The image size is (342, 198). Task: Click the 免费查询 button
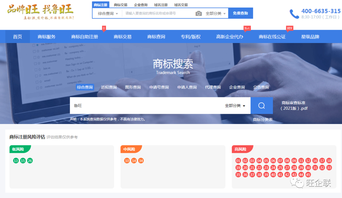pyautogui.click(x=240, y=13)
